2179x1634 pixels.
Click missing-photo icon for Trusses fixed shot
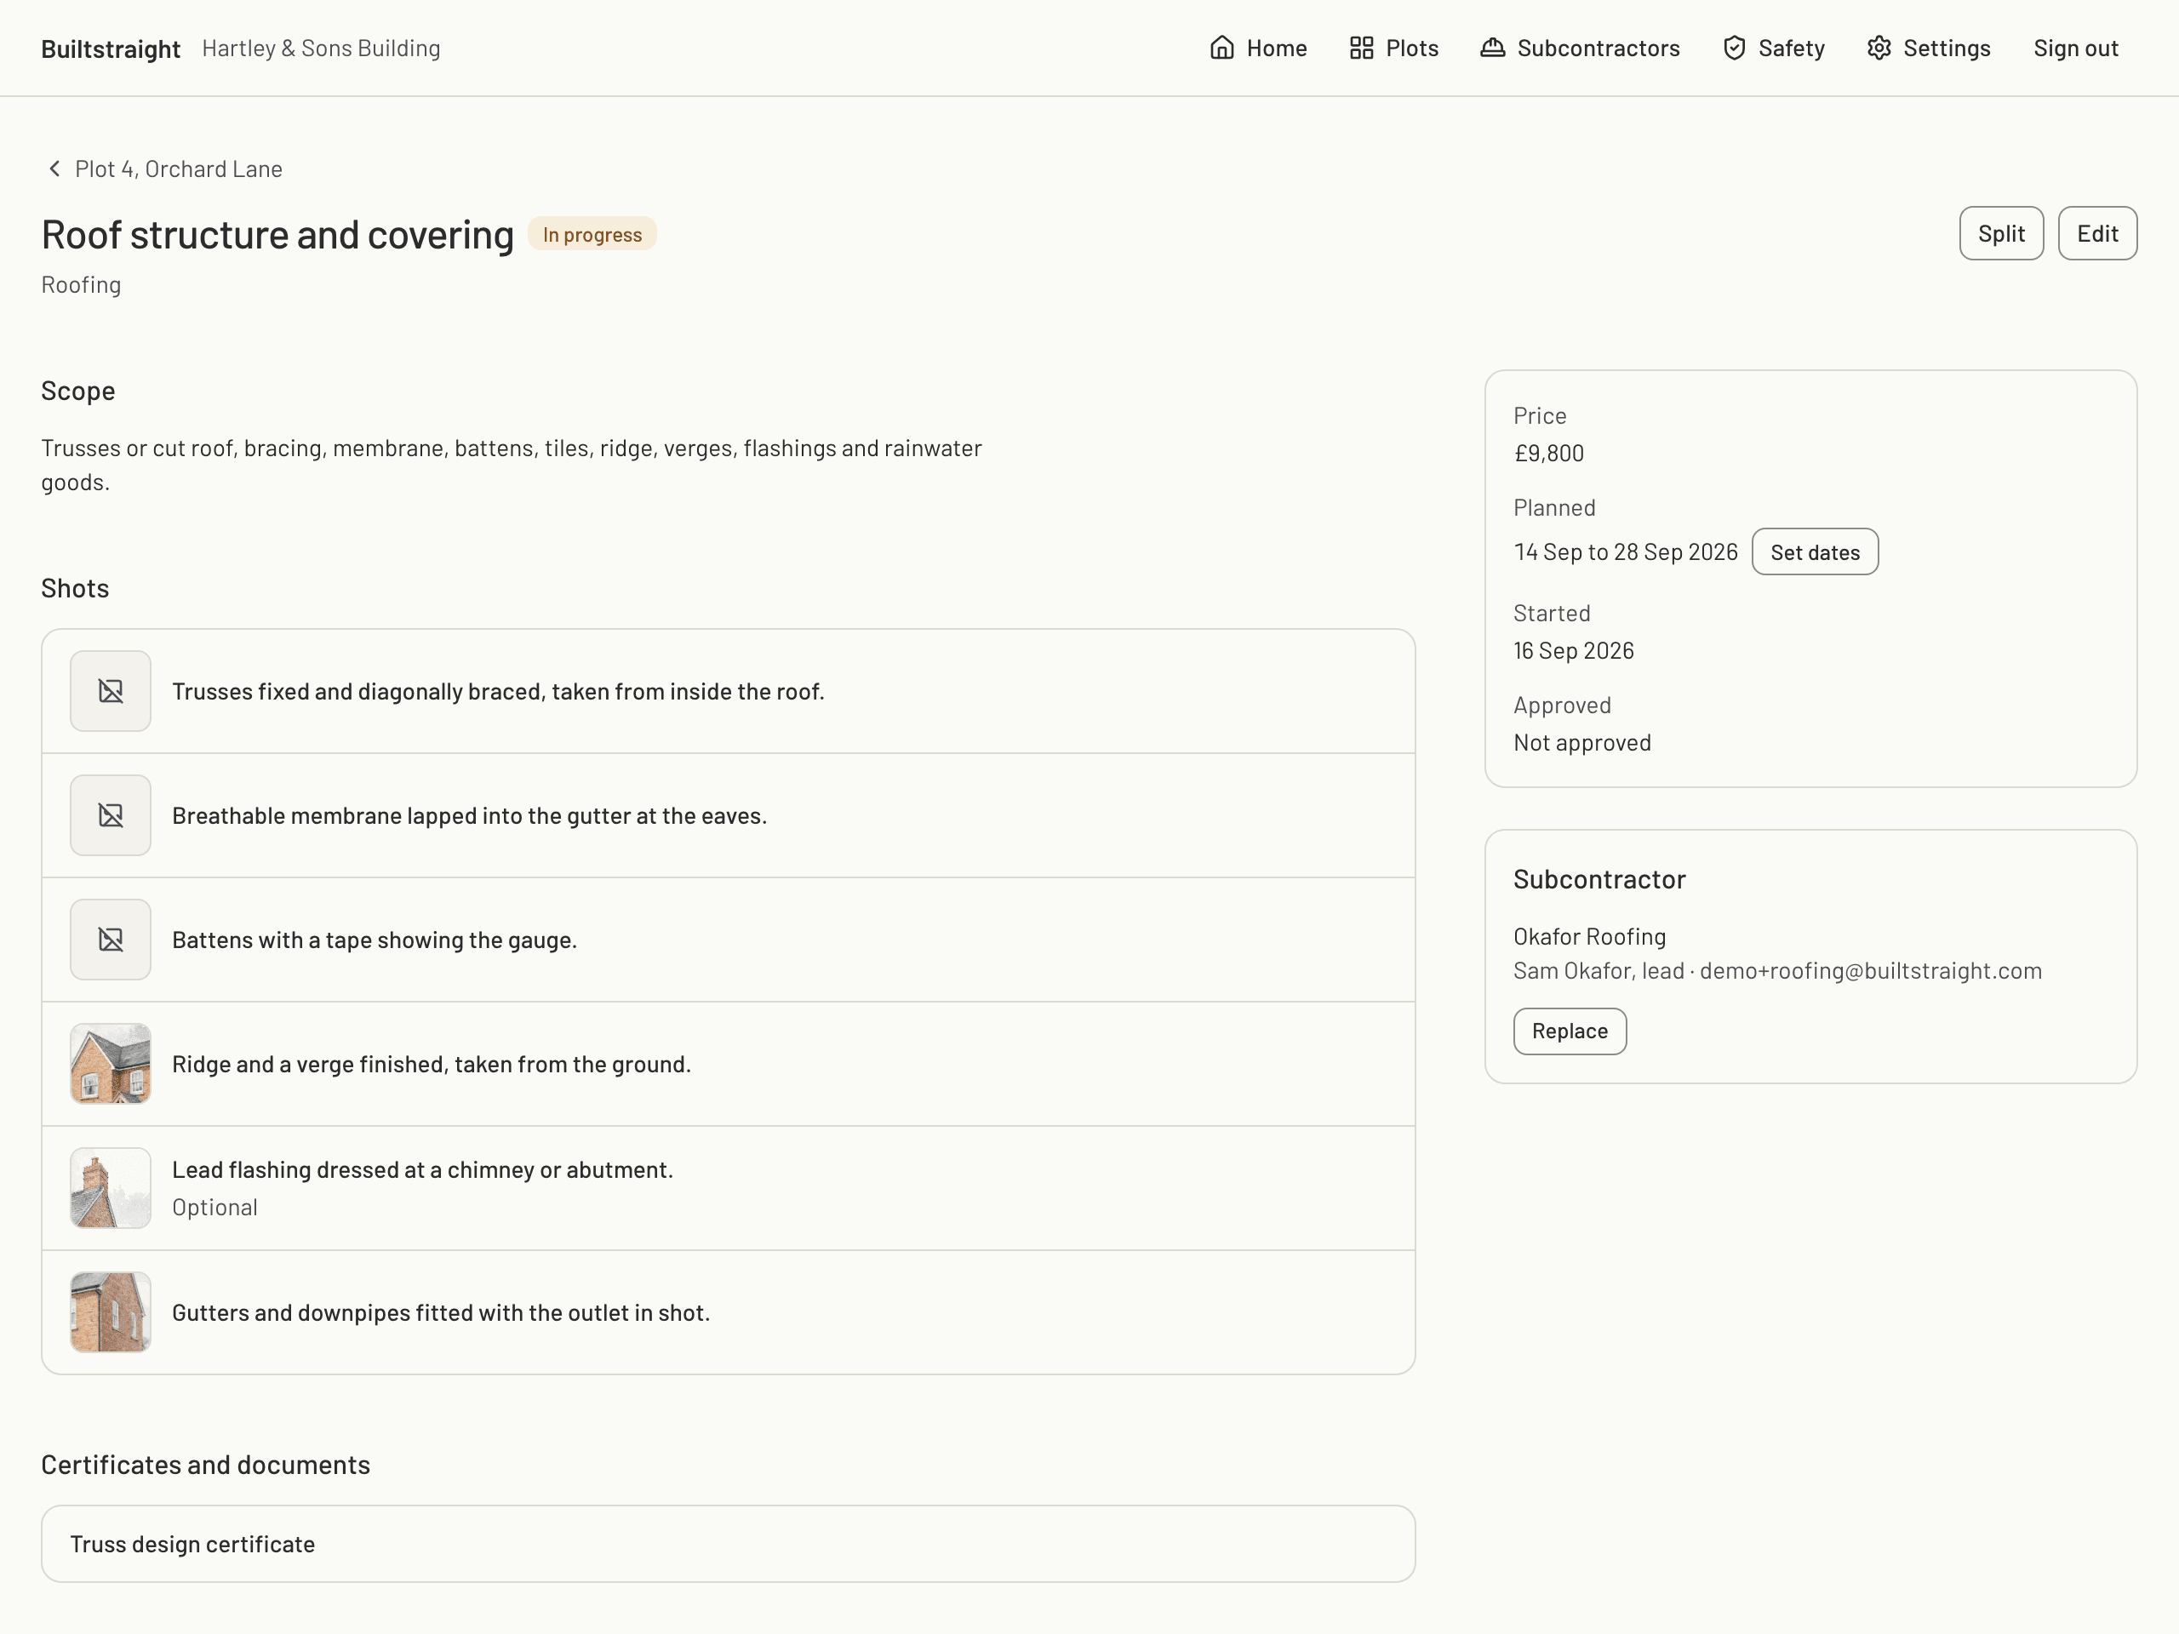111,691
